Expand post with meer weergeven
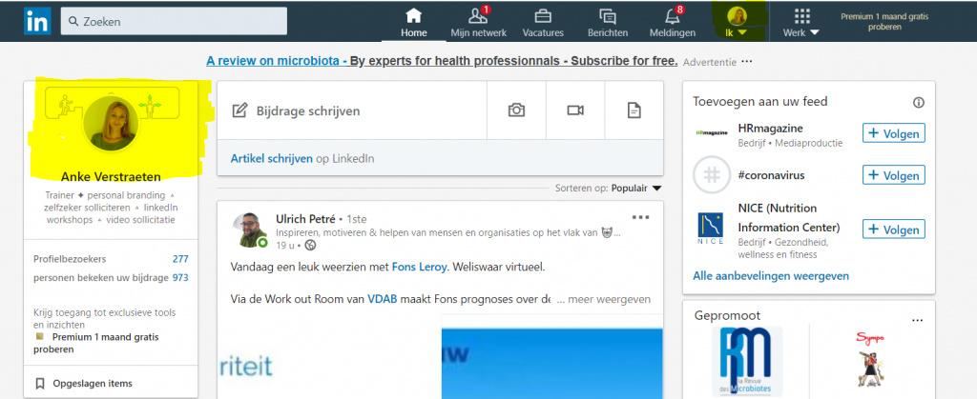977x399 pixels. pos(604,300)
